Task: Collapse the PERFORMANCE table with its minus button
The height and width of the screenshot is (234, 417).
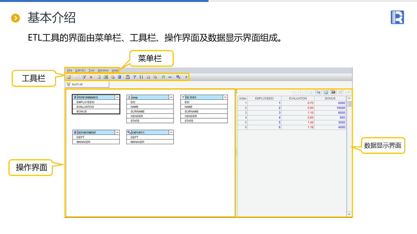Action: click(117, 97)
